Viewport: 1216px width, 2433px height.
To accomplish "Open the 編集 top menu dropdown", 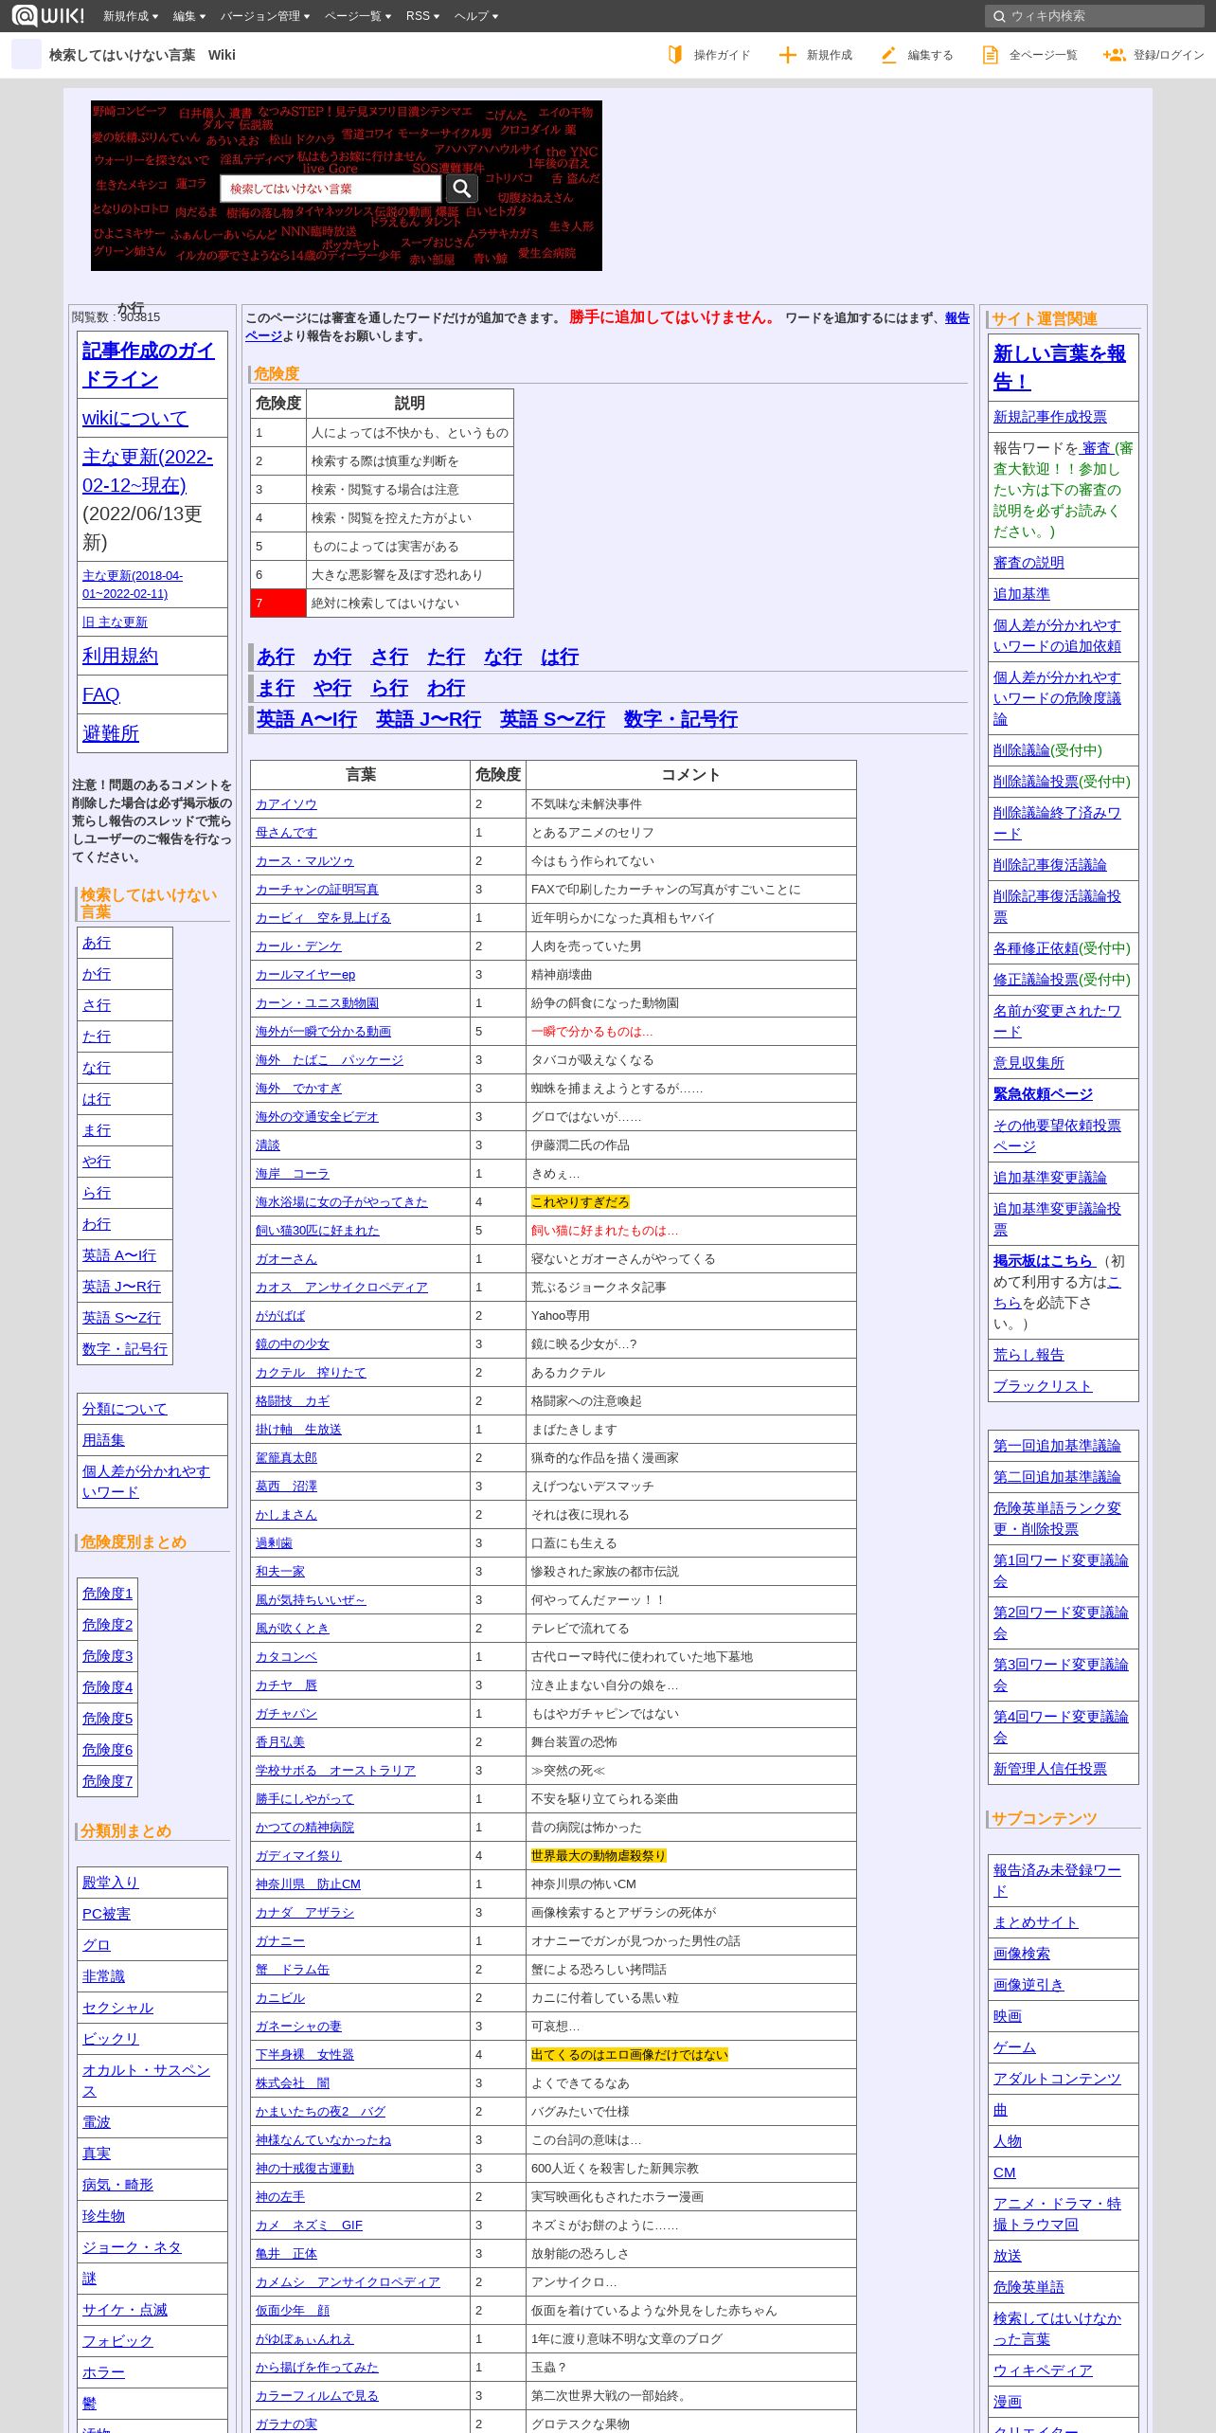I will 189,16.
